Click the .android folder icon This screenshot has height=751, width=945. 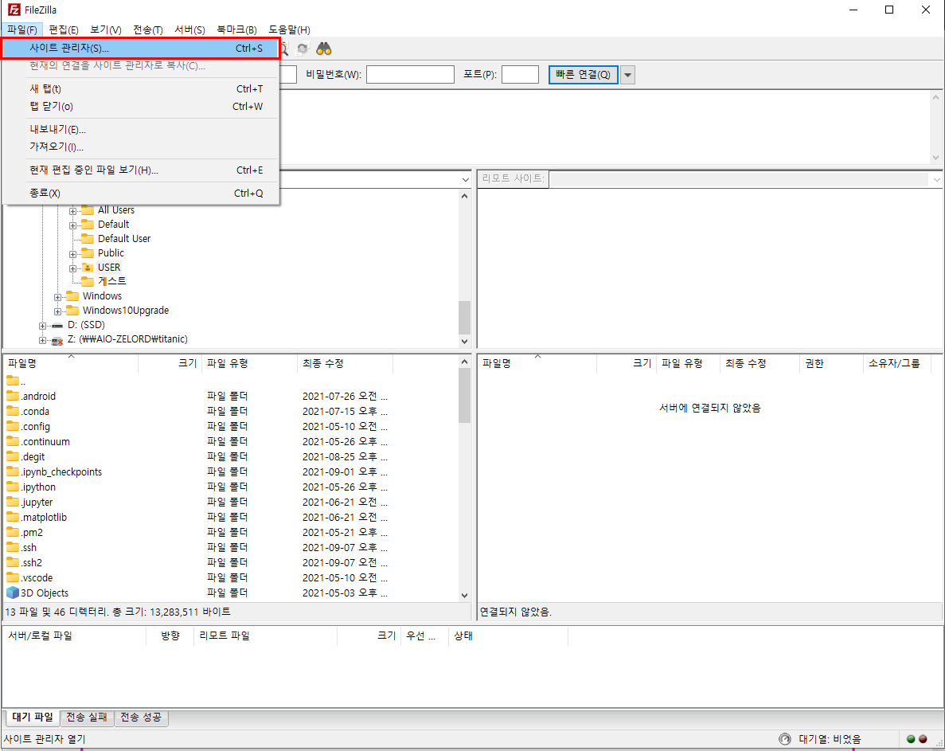pyautogui.click(x=13, y=395)
